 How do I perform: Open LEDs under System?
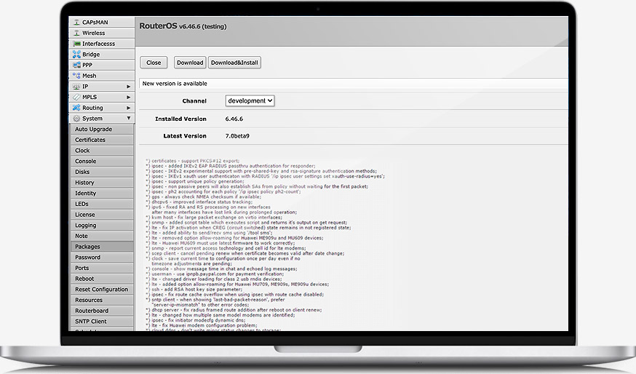coord(102,204)
